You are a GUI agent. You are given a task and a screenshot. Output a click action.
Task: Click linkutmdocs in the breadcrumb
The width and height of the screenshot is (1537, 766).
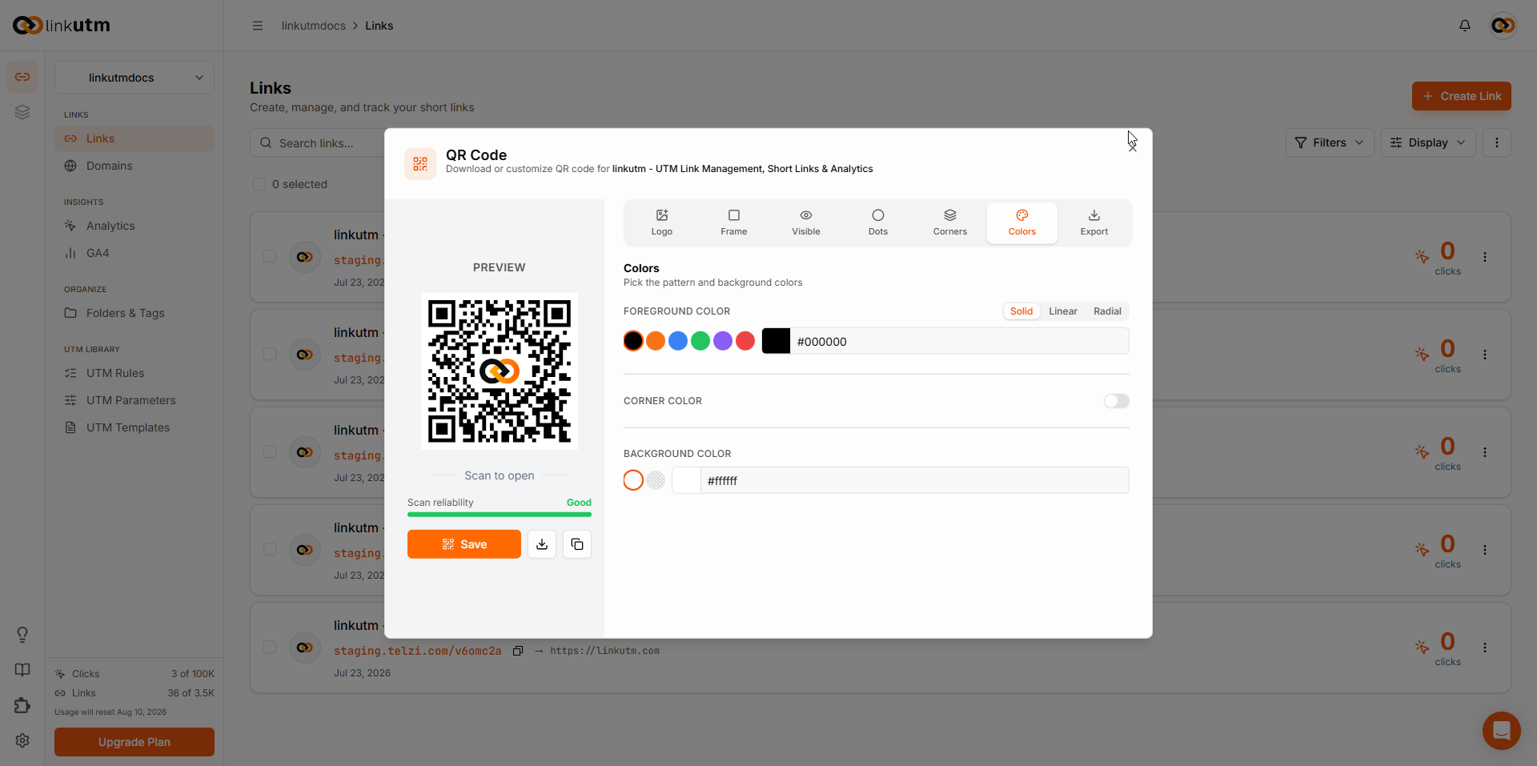tap(314, 26)
